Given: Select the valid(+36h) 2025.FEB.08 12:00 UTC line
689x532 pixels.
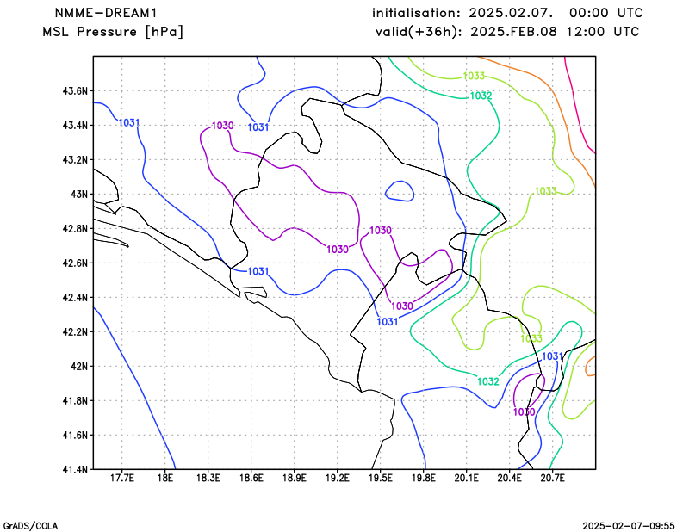Looking at the screenshot, I should click(x=507, y=32).
